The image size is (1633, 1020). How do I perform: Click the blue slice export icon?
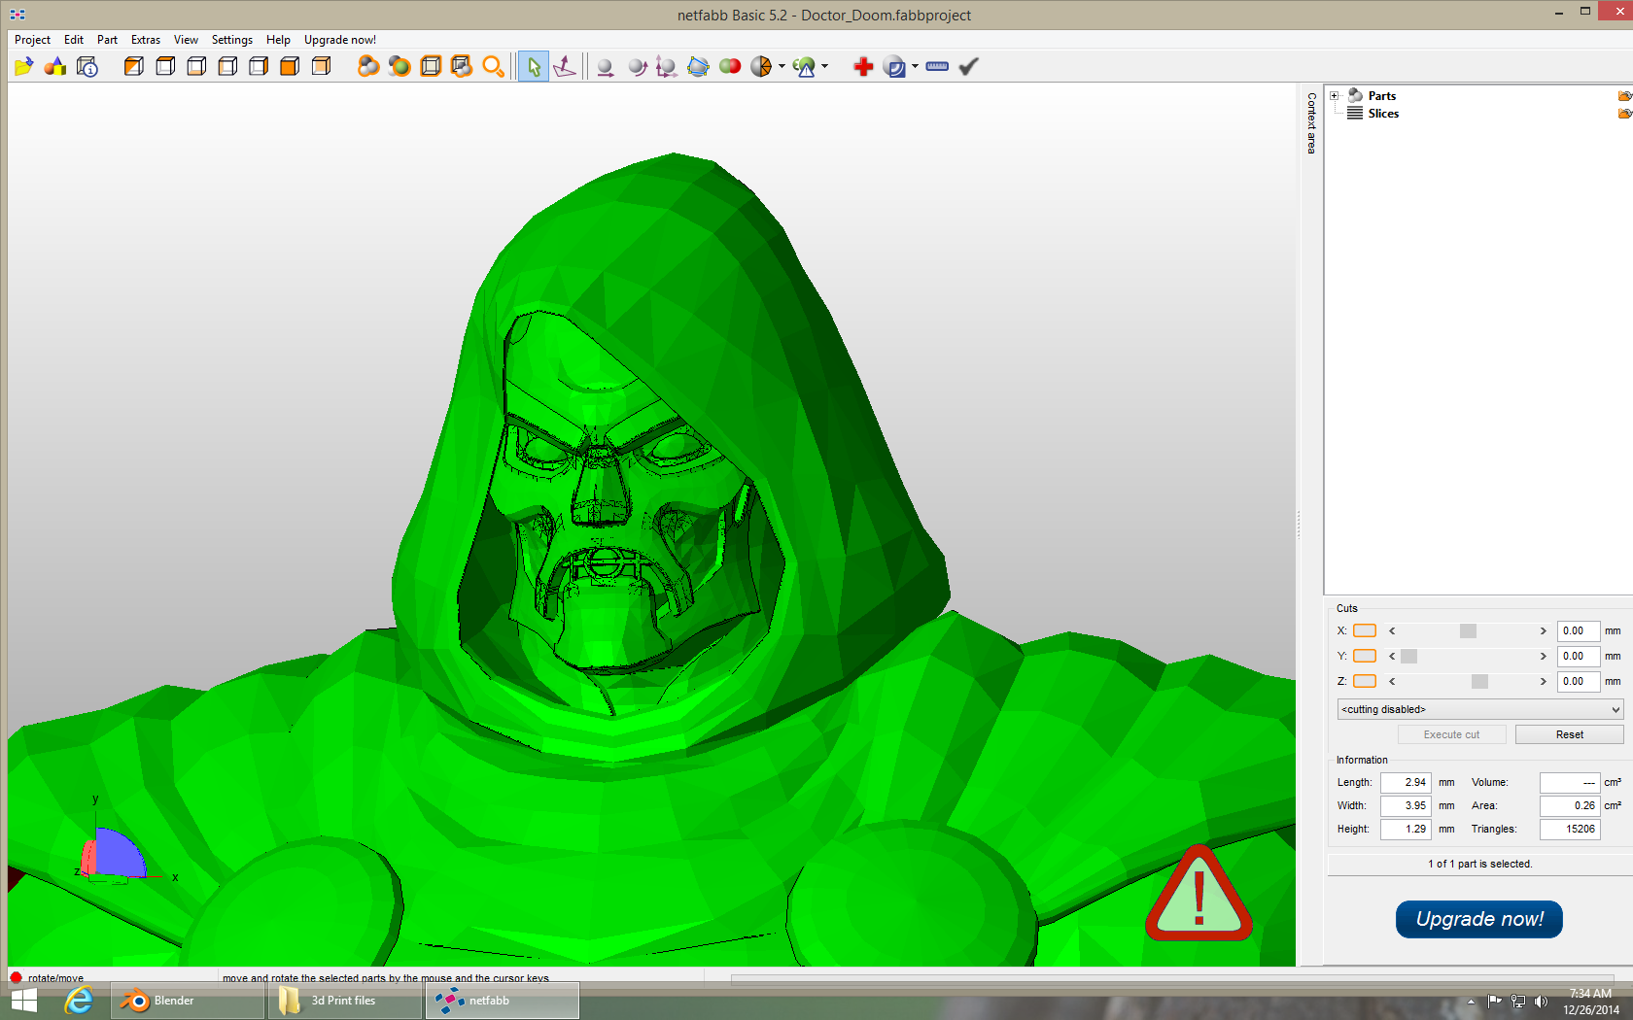[895, 66]
